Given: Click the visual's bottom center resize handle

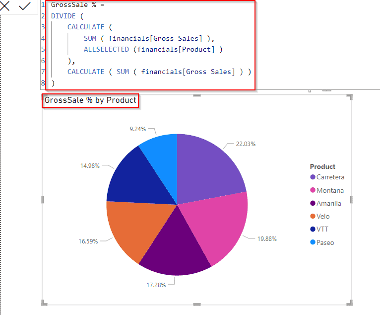Looking at the screenshot, I should tap(197, 304).
